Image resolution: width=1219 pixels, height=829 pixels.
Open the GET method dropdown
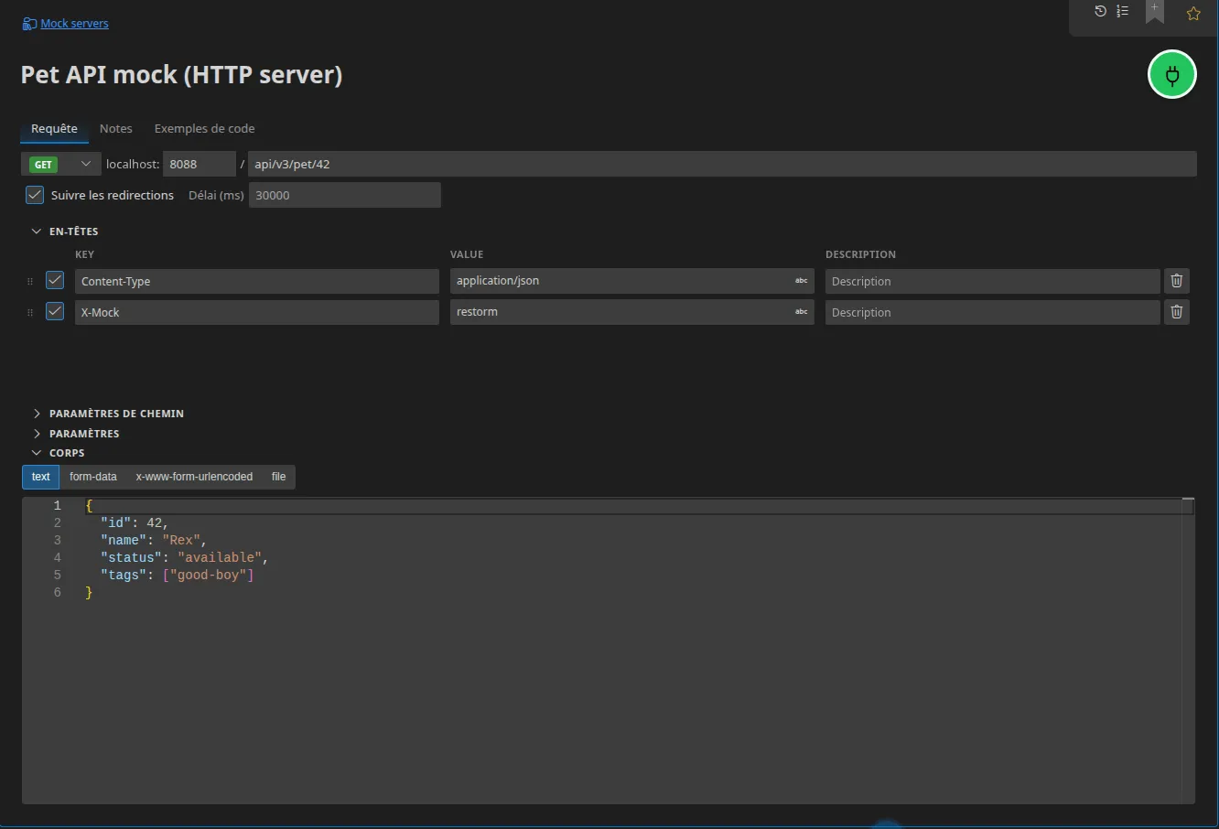tap(60, 164)
